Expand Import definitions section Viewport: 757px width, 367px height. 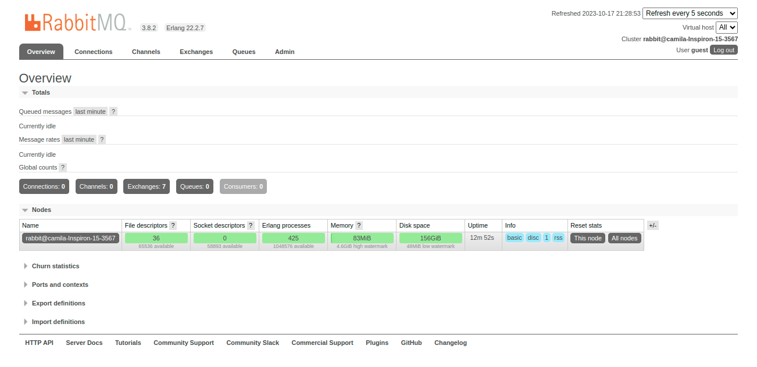pos(54,322)
